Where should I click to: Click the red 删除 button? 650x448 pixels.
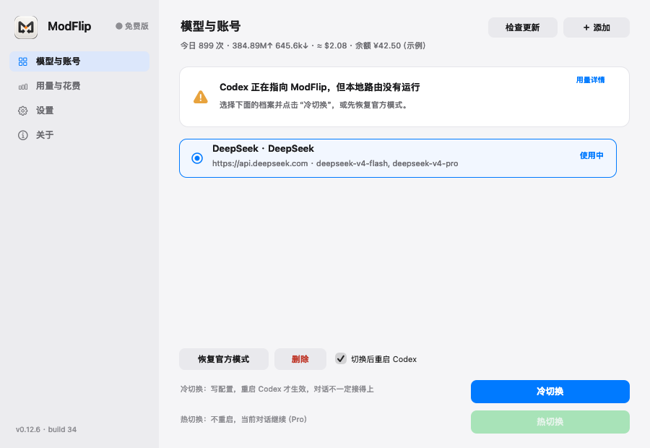[300, 359]
